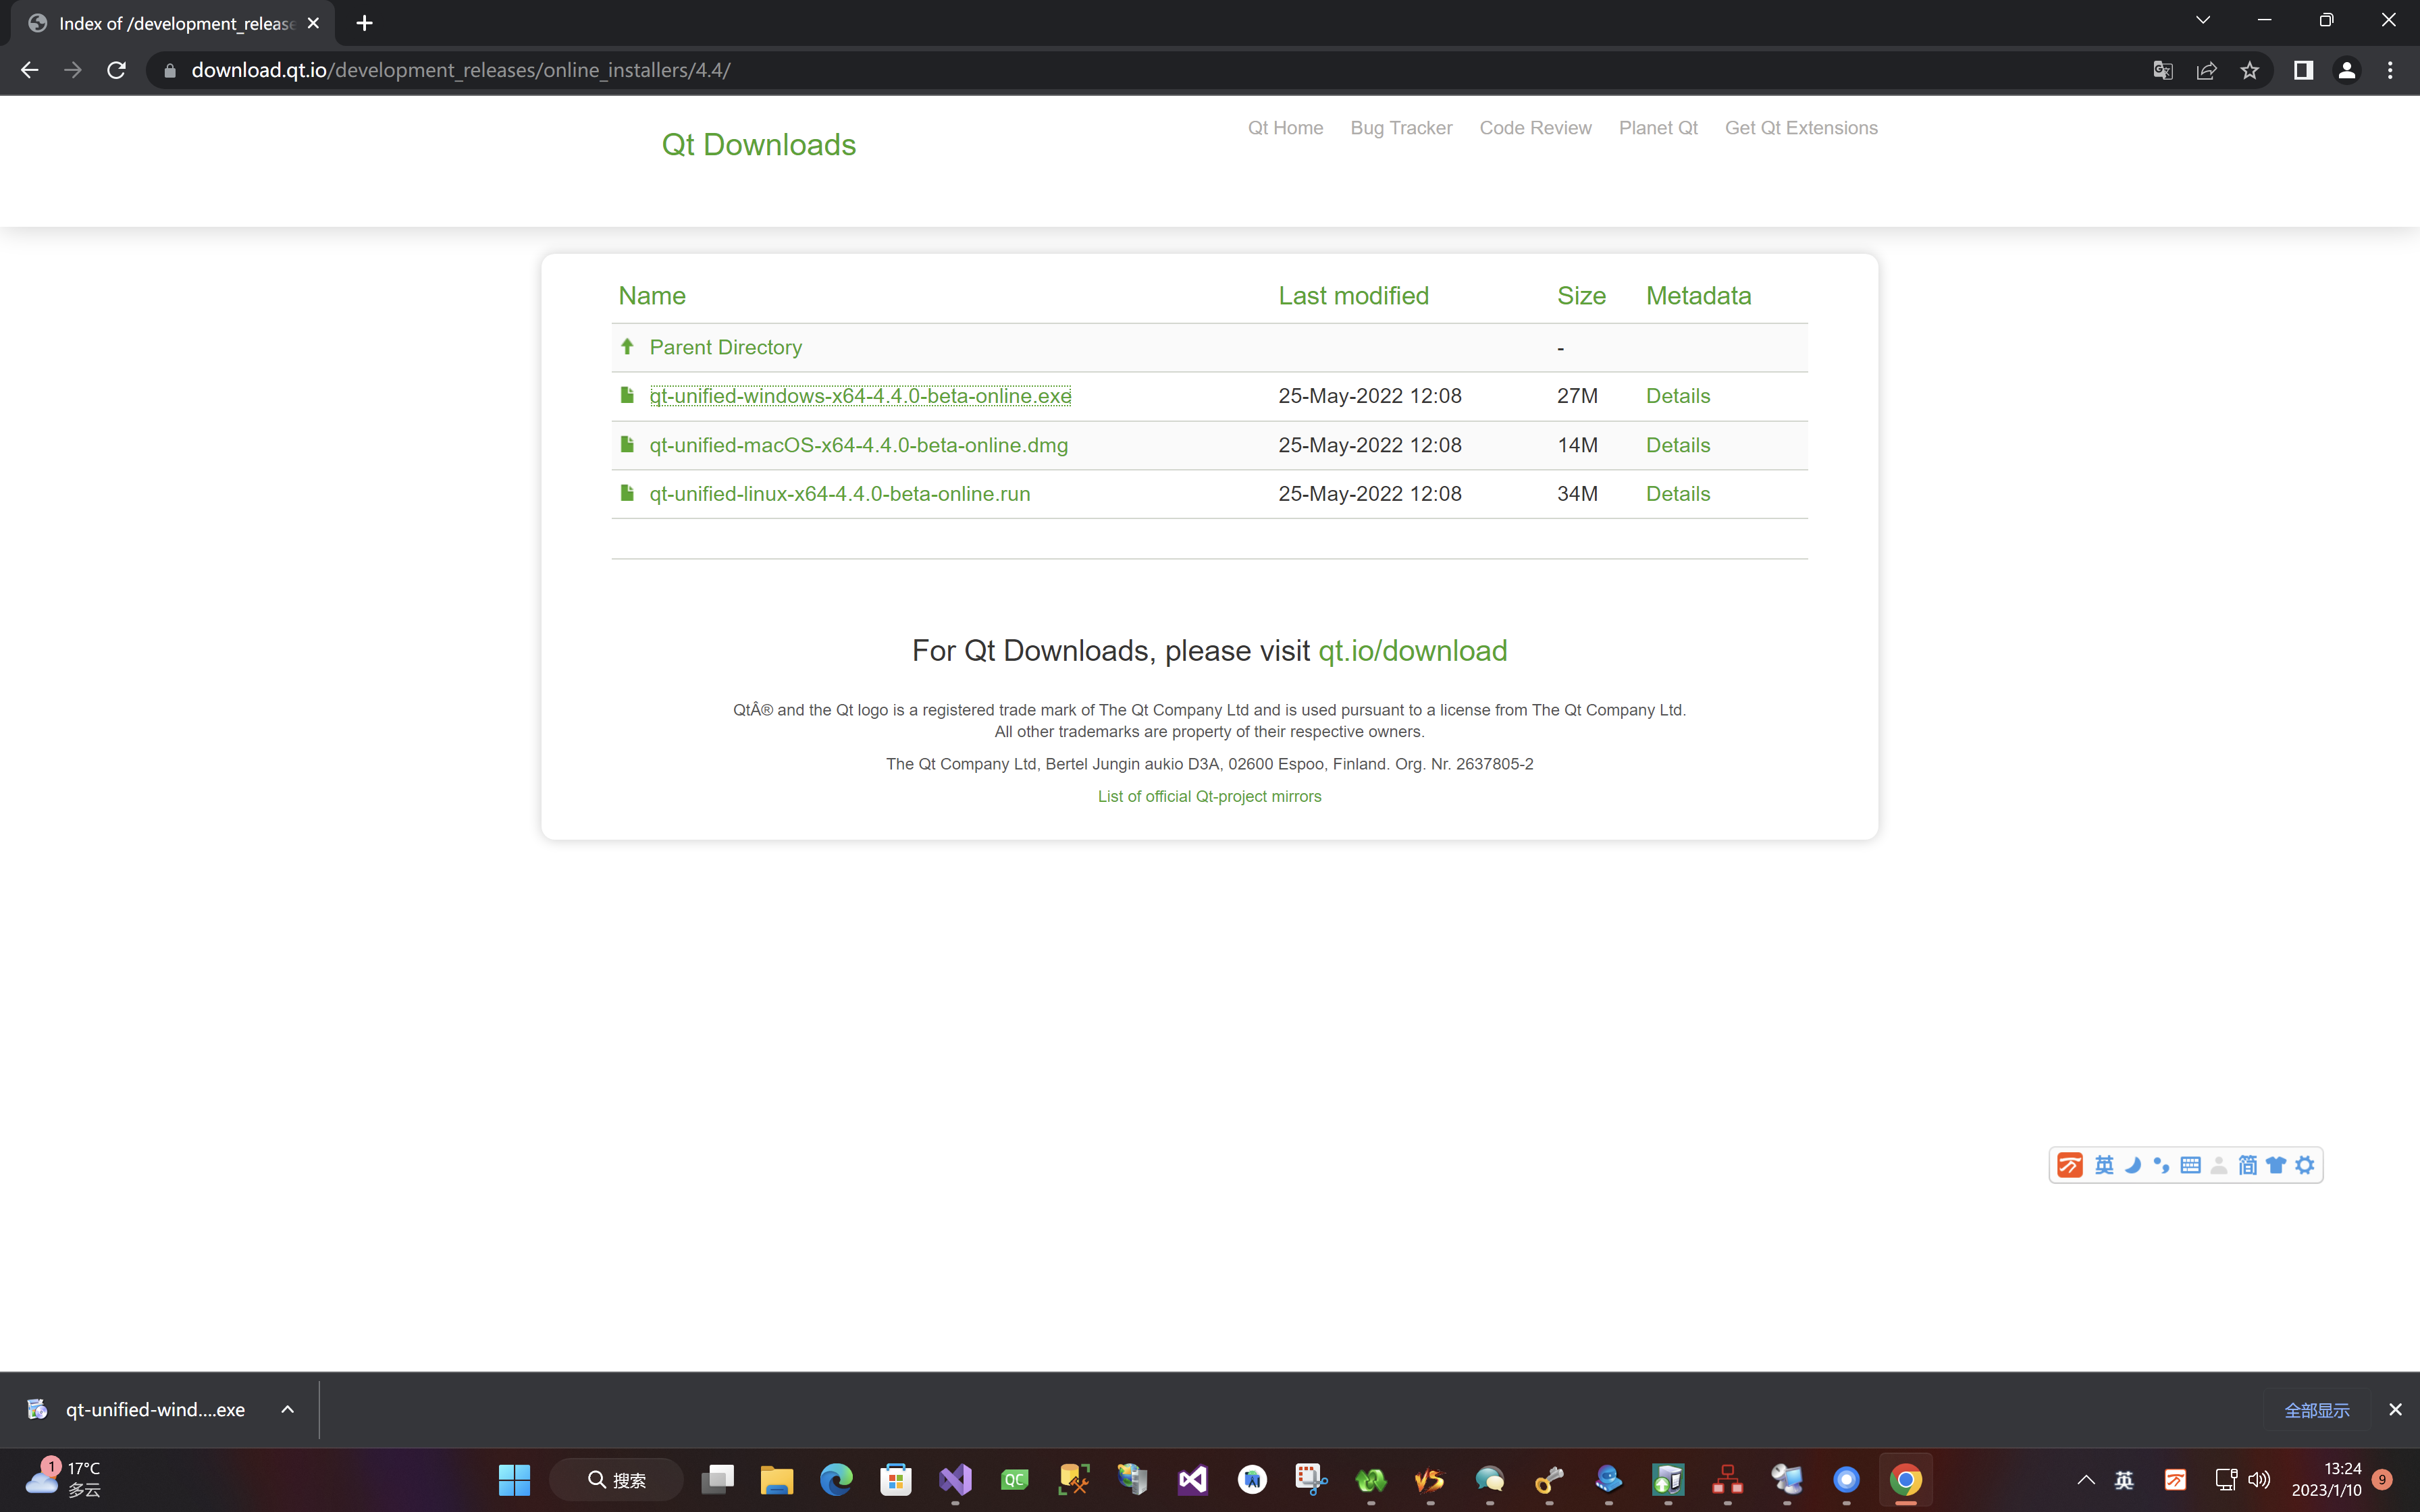Open the Chrome profile menu
2420x1512 pixels.
[x=2346, y=70]
